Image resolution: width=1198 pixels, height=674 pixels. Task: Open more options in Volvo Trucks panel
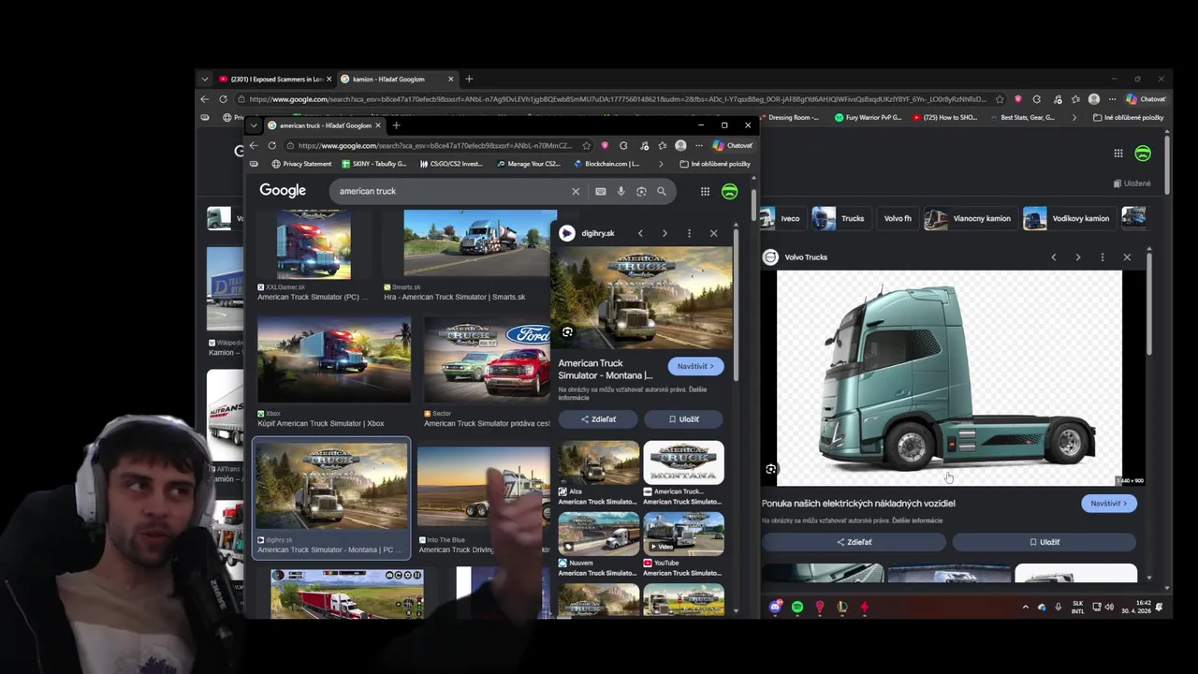pos(1102,257)
